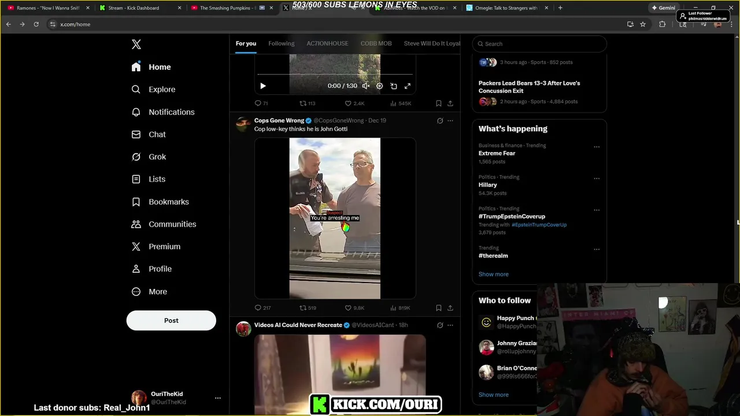Play the top video in the feed
740x416 pixels.
(262, 86)
